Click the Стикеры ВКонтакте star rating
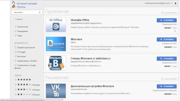Image resolution: width=180 pixels, height=101 pixels. click(x=168, y=66)
